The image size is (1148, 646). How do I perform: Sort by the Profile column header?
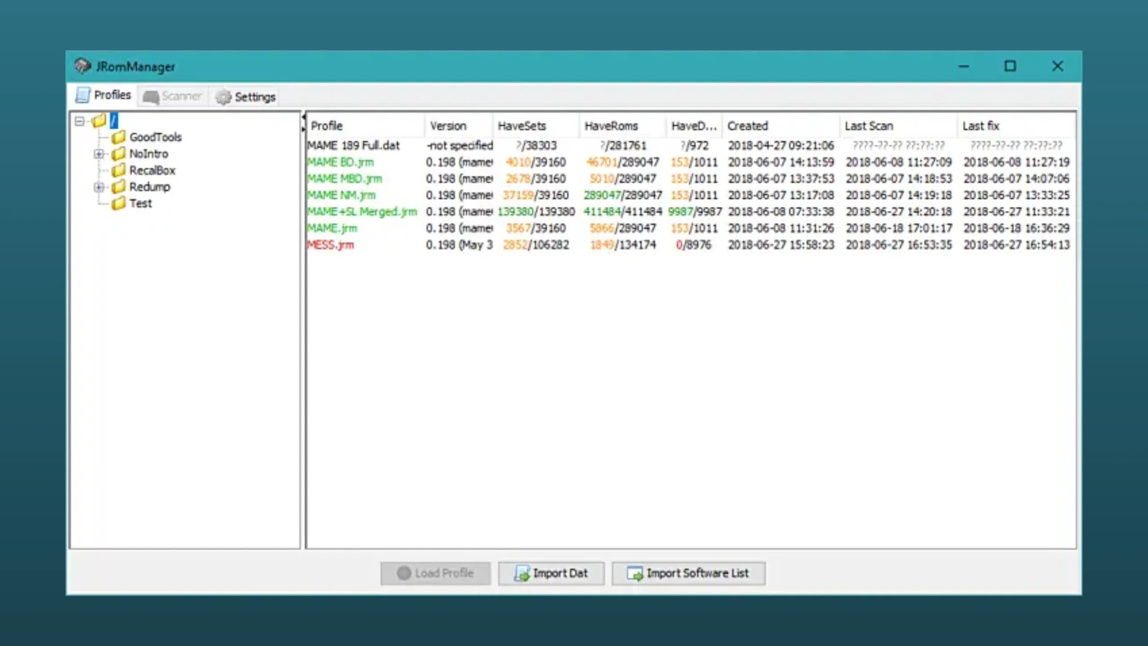[x=365, y=126]
